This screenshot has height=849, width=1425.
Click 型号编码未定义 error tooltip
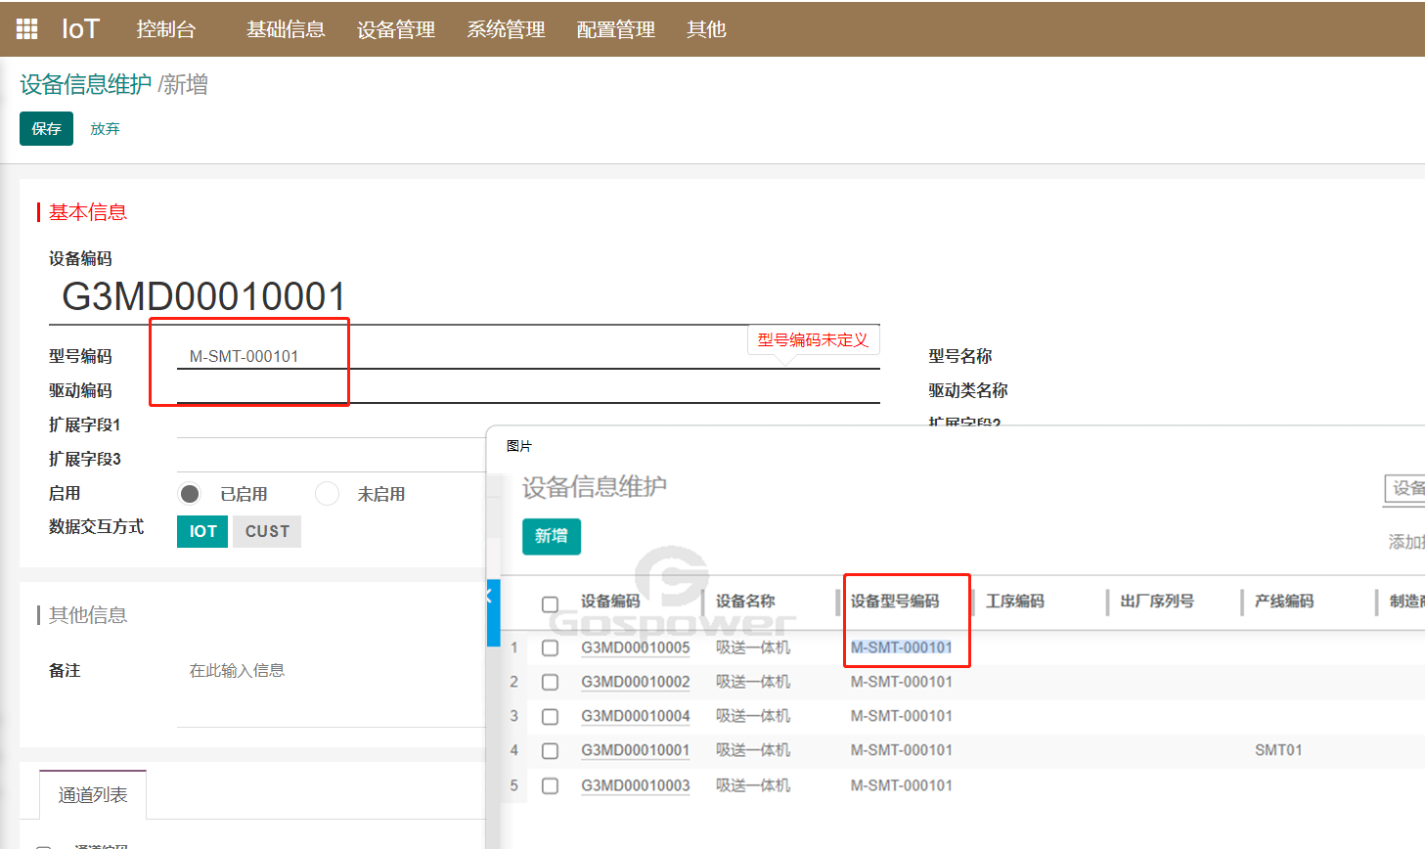(x=814, y=339)
